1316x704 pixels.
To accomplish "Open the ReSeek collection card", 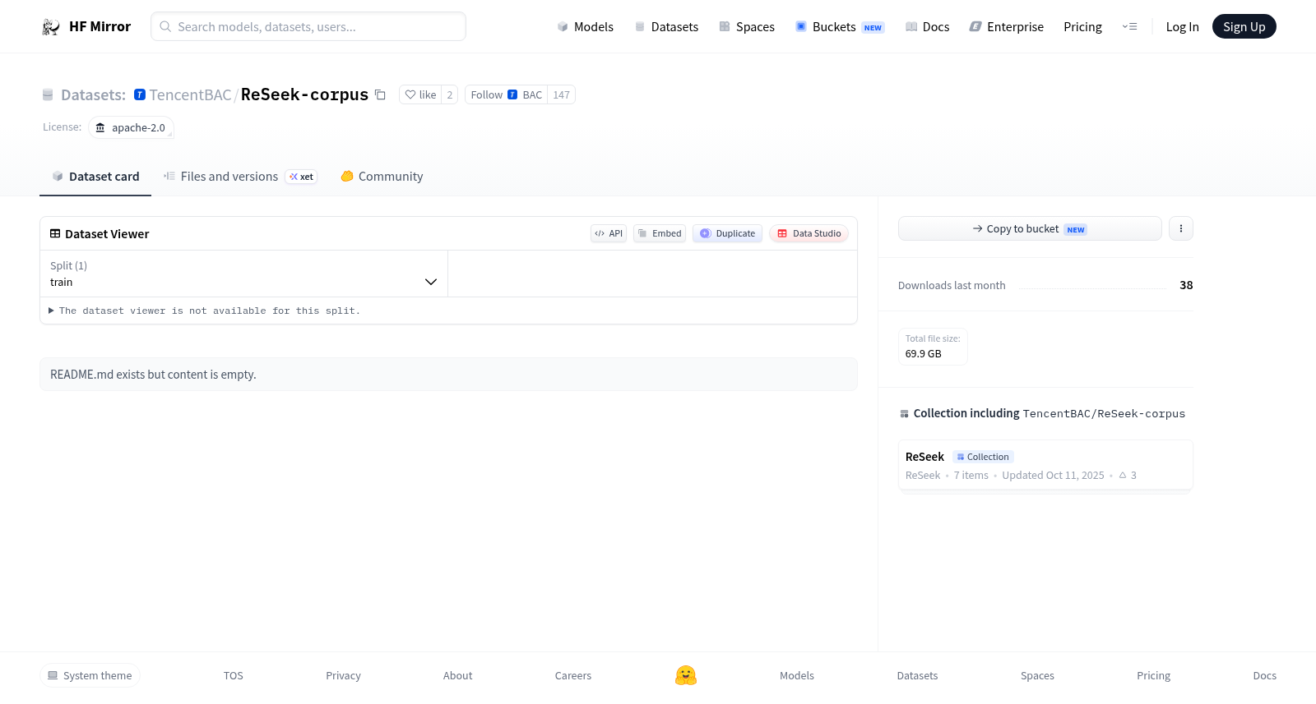I will click(x=1045, y=465).
